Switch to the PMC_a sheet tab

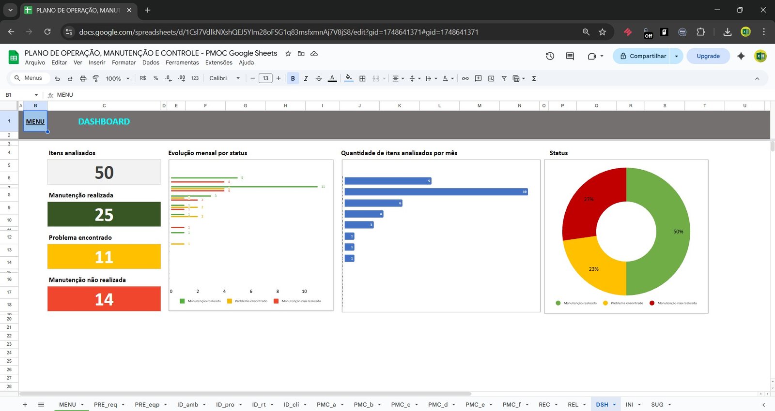pos(326,405)
